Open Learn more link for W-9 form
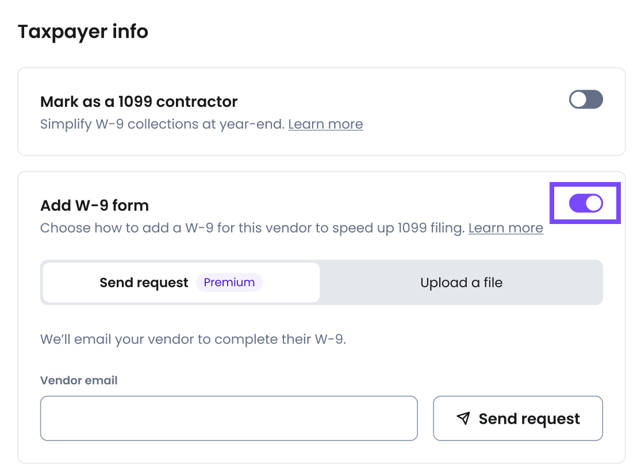Image resolution: width=641 pixels, height=475 pixels. (x=505, y=228)
